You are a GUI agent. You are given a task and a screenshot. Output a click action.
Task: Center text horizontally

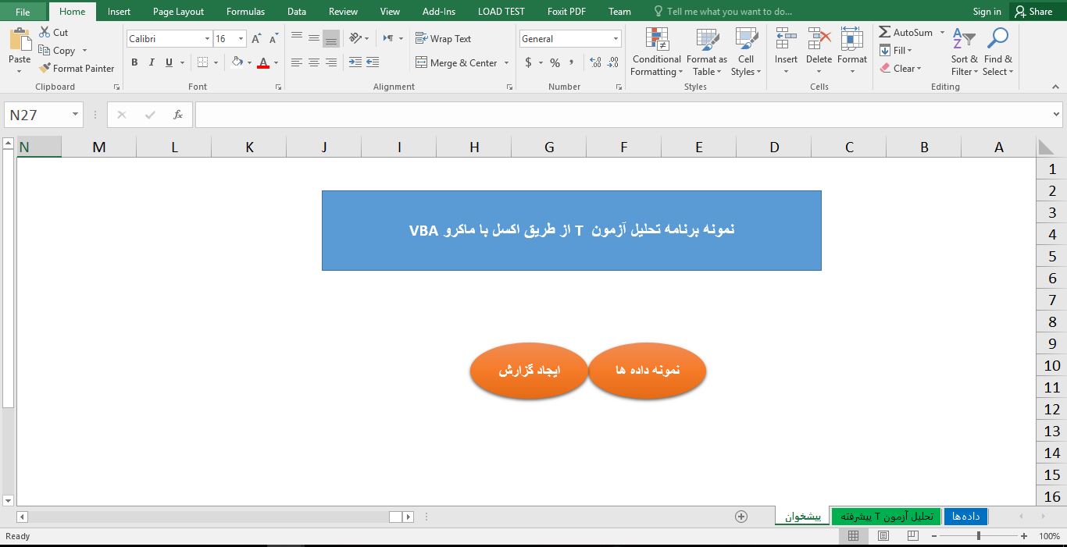(314, 62)
